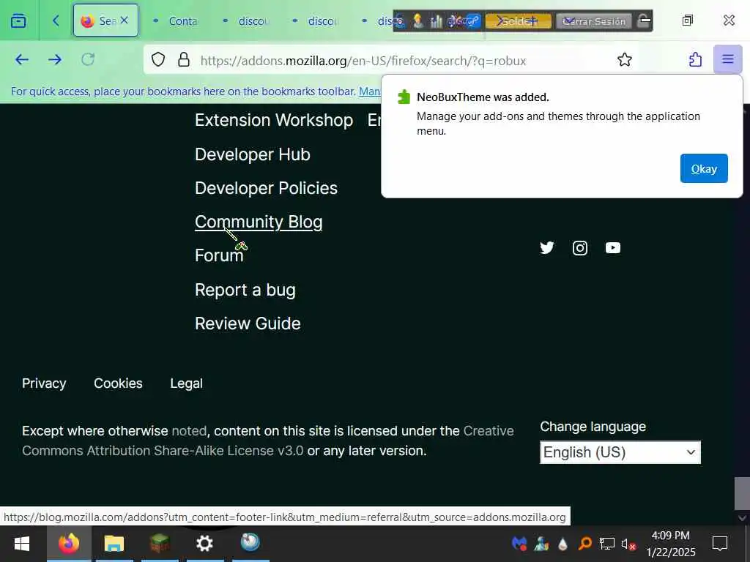Open the Forum link
Image resolution: width=750 pixels, height=562 pixels.
(x=219, y=255)
